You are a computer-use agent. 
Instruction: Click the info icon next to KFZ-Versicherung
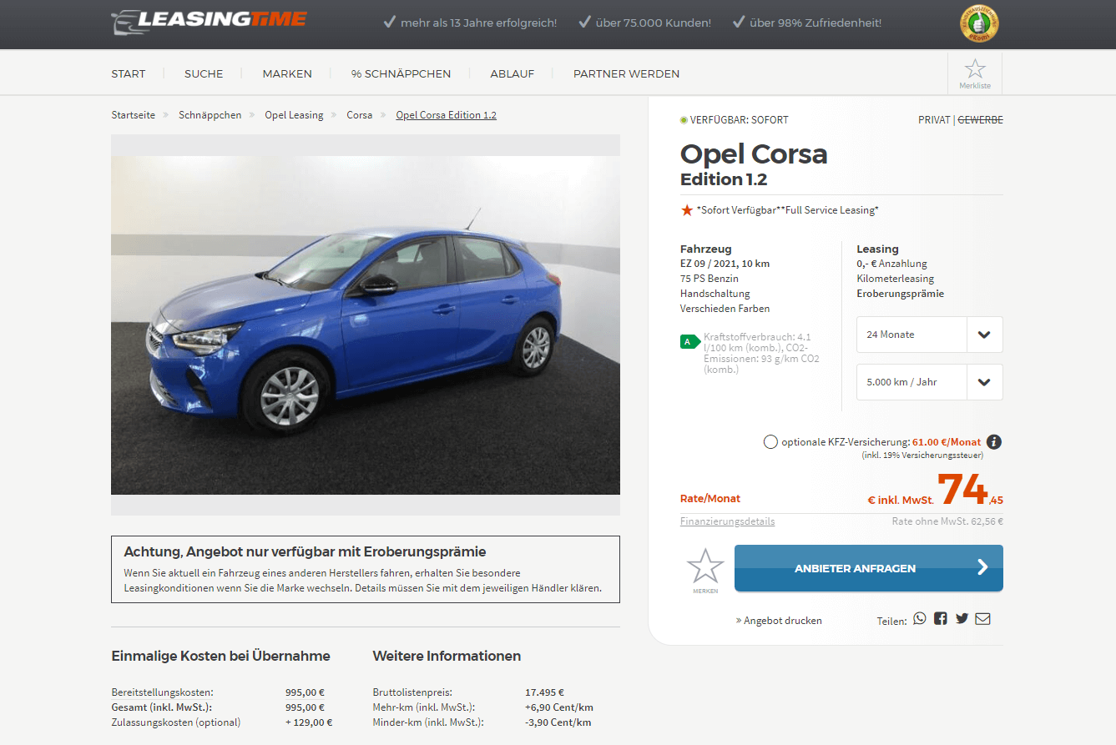tap(994, 442)
